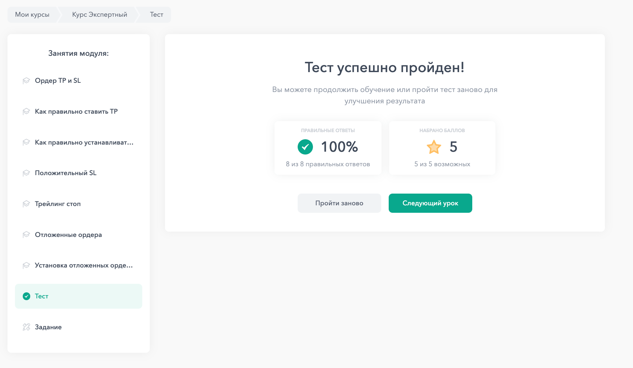This screenshot has height=368, width=633.
Task: Click the green 100% checkmark circle icon
Action: click(305, 147)
